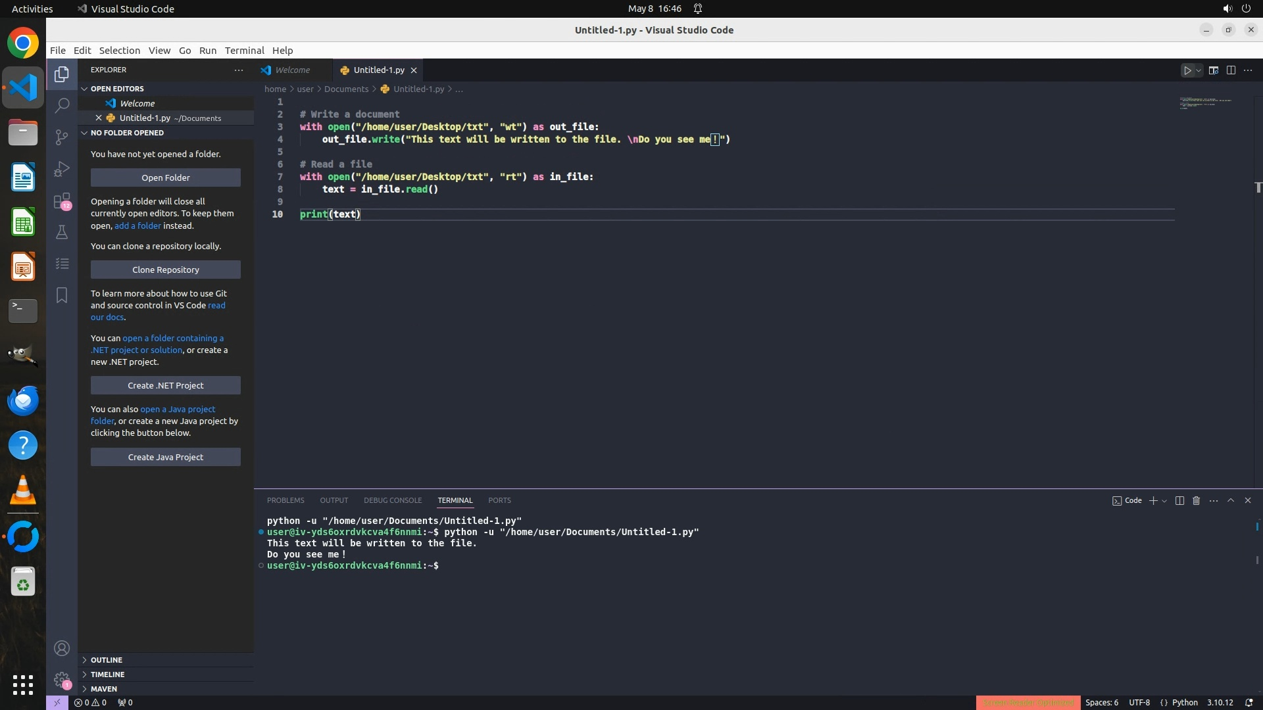The height and width of the screenshot is (710, 1263).
Task: Switch to the DEBUG CONSOLE tab
Action: 393,500
